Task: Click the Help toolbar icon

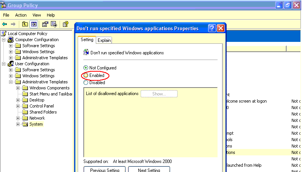Action: pos(66,24)
